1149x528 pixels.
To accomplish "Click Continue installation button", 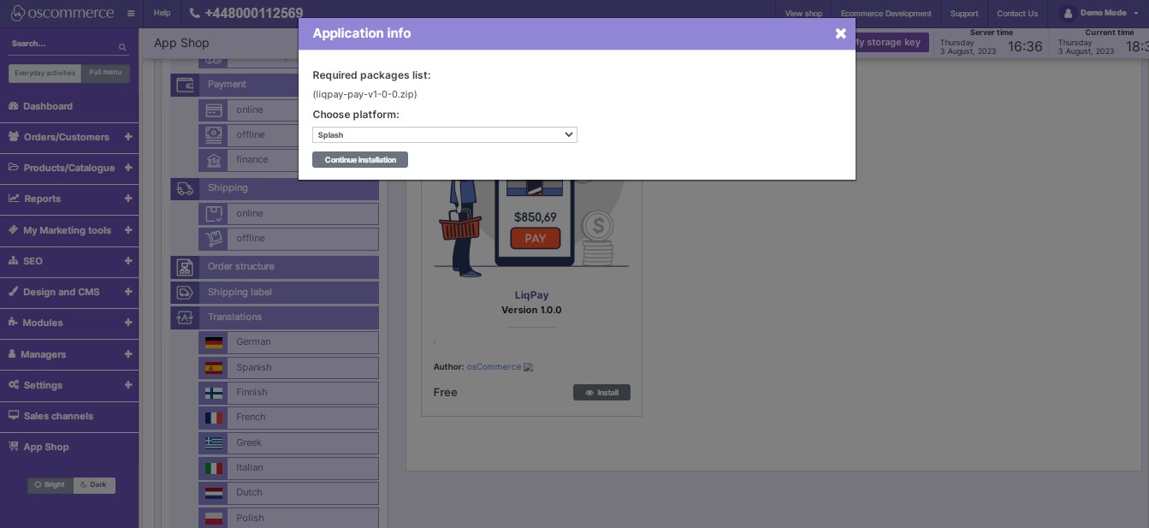I will pos(360,160).
